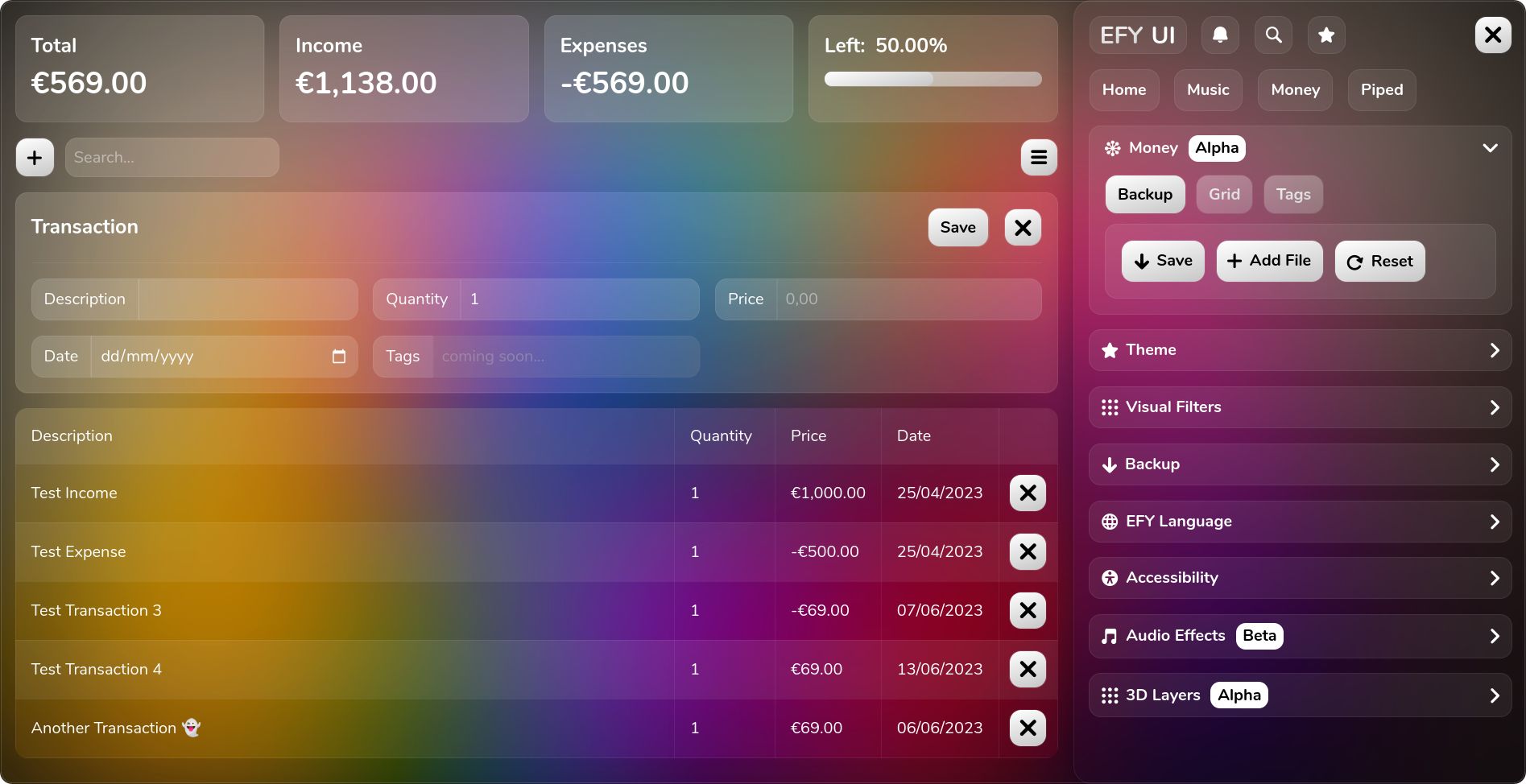
Task: Switch to the Music tab
Action: click(1207, 89)
